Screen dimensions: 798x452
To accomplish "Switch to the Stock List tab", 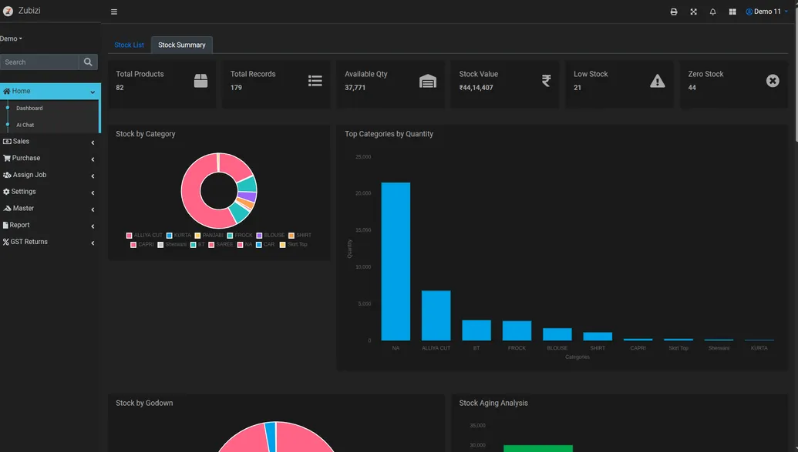I will coord(129,45).
